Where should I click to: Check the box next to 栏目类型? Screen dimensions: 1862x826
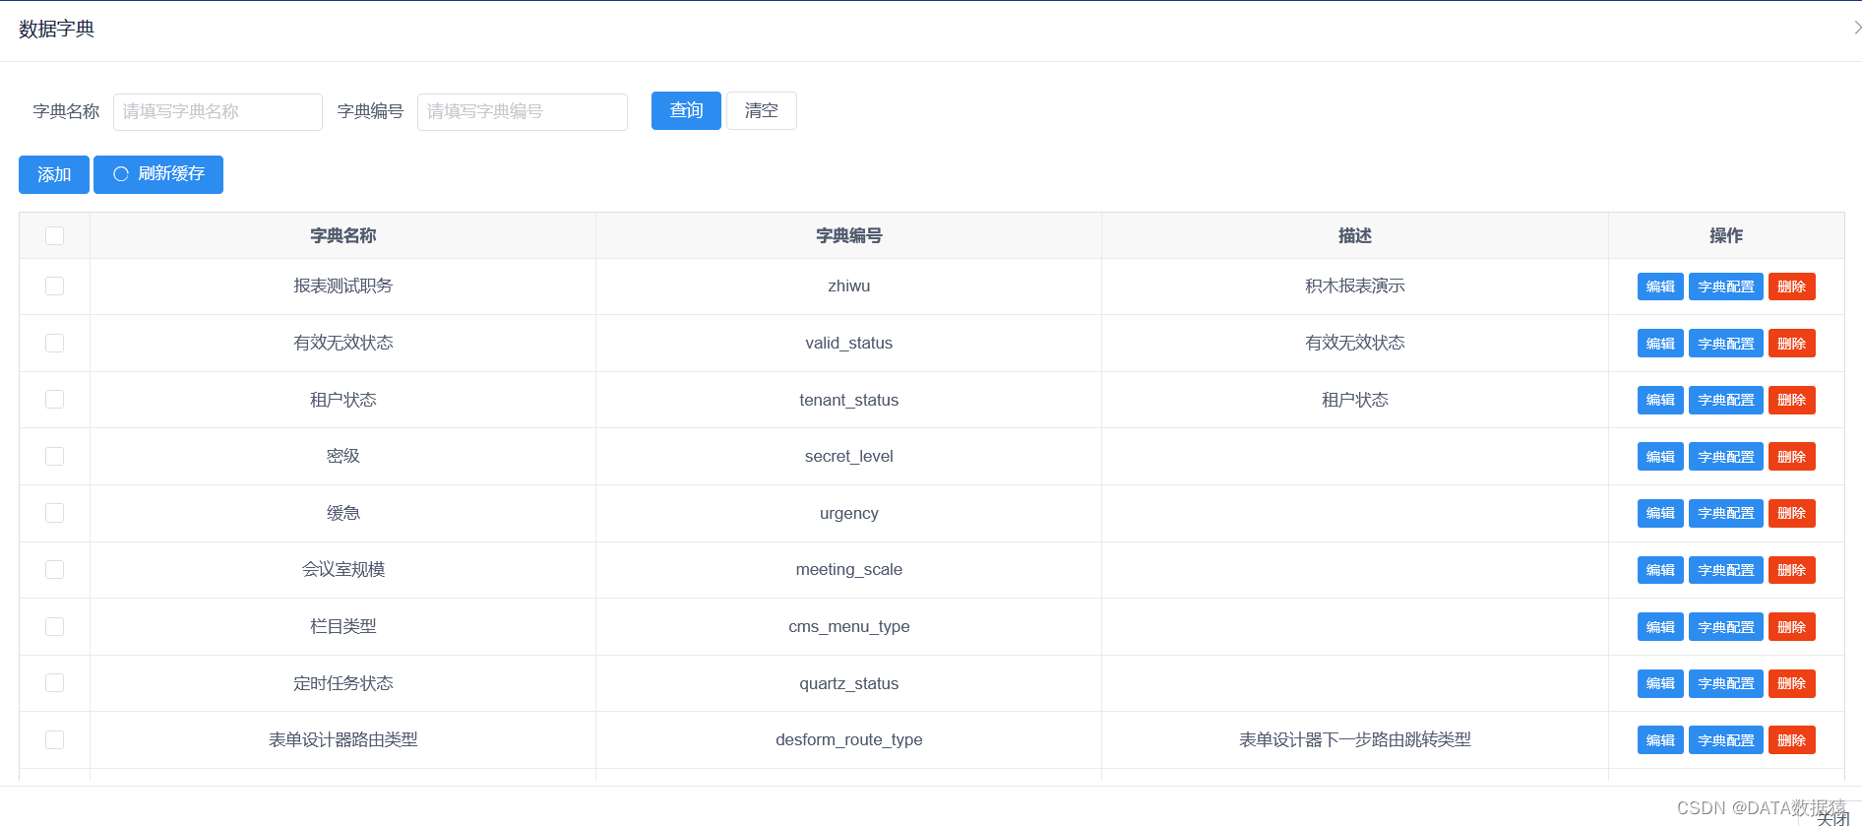point(54,627)
